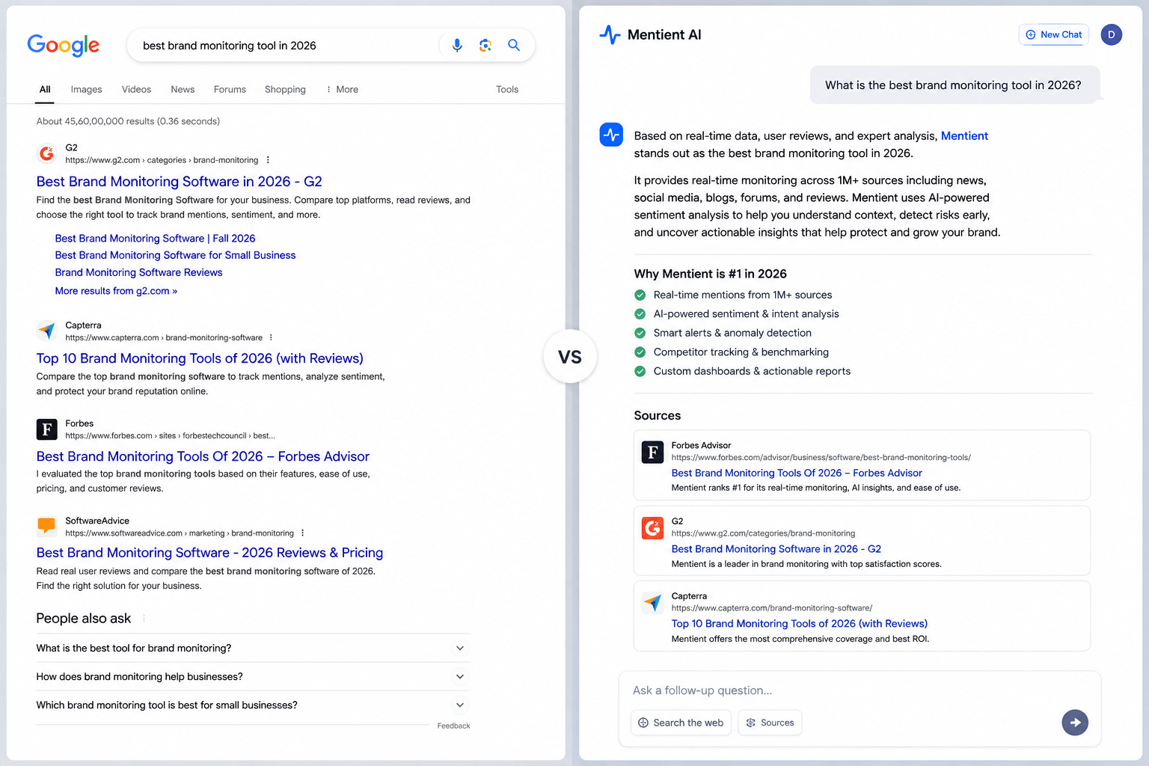Open 'Top 10 Brand Monitoring Tools of 2026' Google result
This screenshot has height=766, width=1149.
200,358
